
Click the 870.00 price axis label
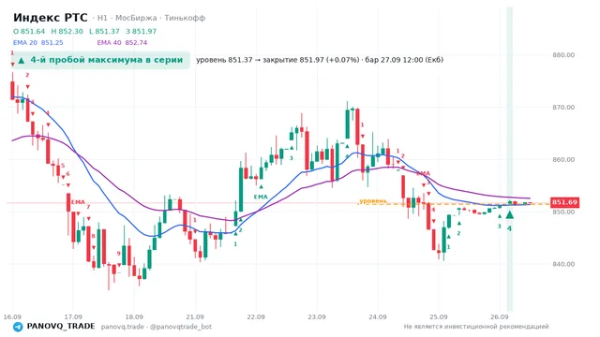coord(563,108)
